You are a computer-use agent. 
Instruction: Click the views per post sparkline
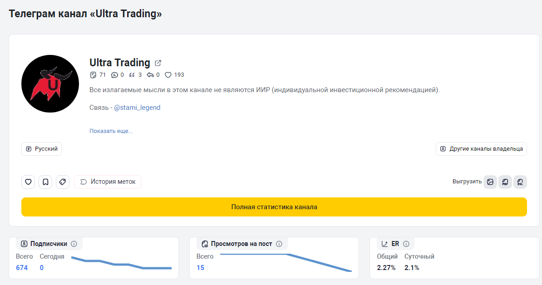[x=286, y=263]
